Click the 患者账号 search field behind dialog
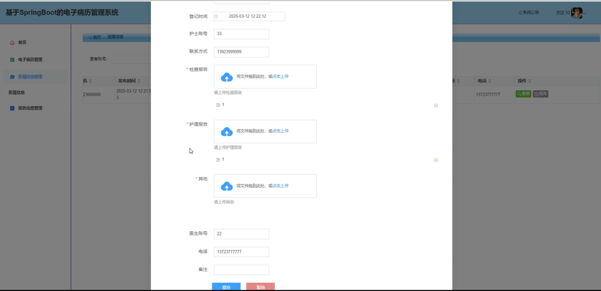Screen dimensions: 601x291 point(131,59)
